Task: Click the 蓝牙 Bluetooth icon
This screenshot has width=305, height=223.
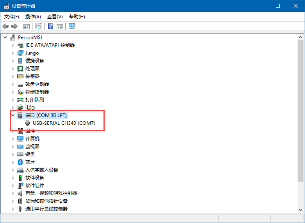Action: coord(20,162)
